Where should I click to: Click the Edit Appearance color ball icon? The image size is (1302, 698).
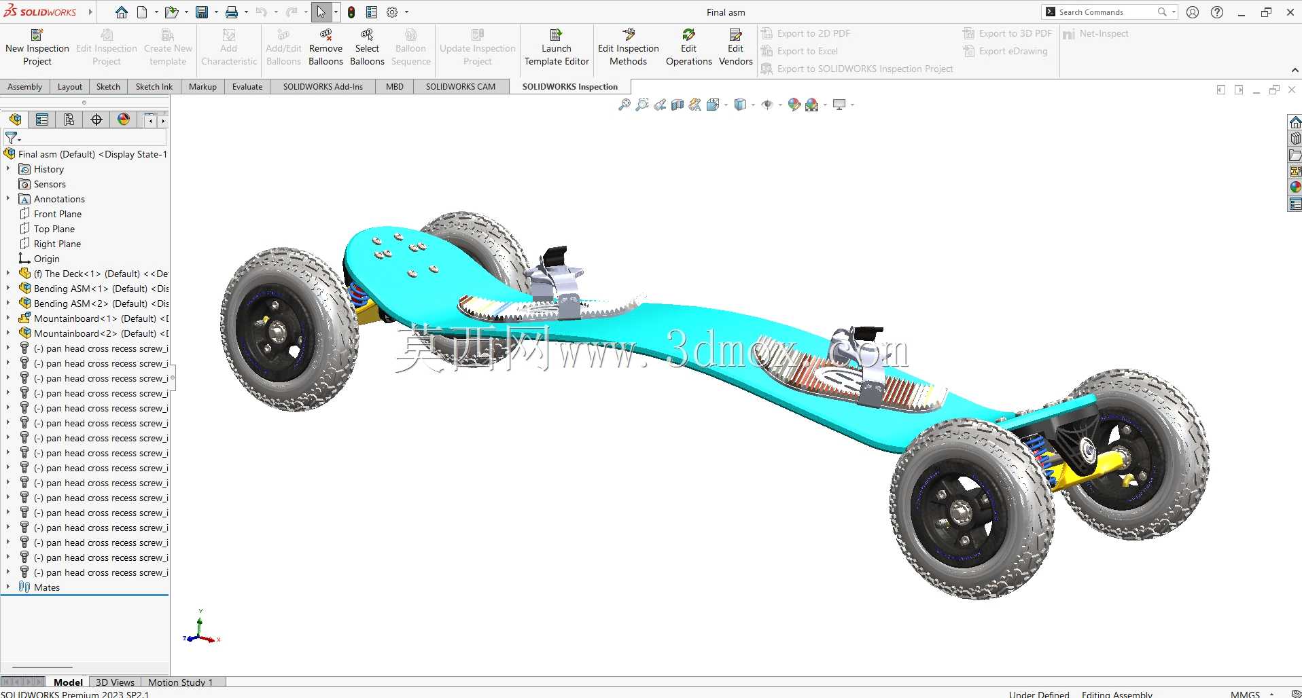pyautogui.click(x=794, y=105)
